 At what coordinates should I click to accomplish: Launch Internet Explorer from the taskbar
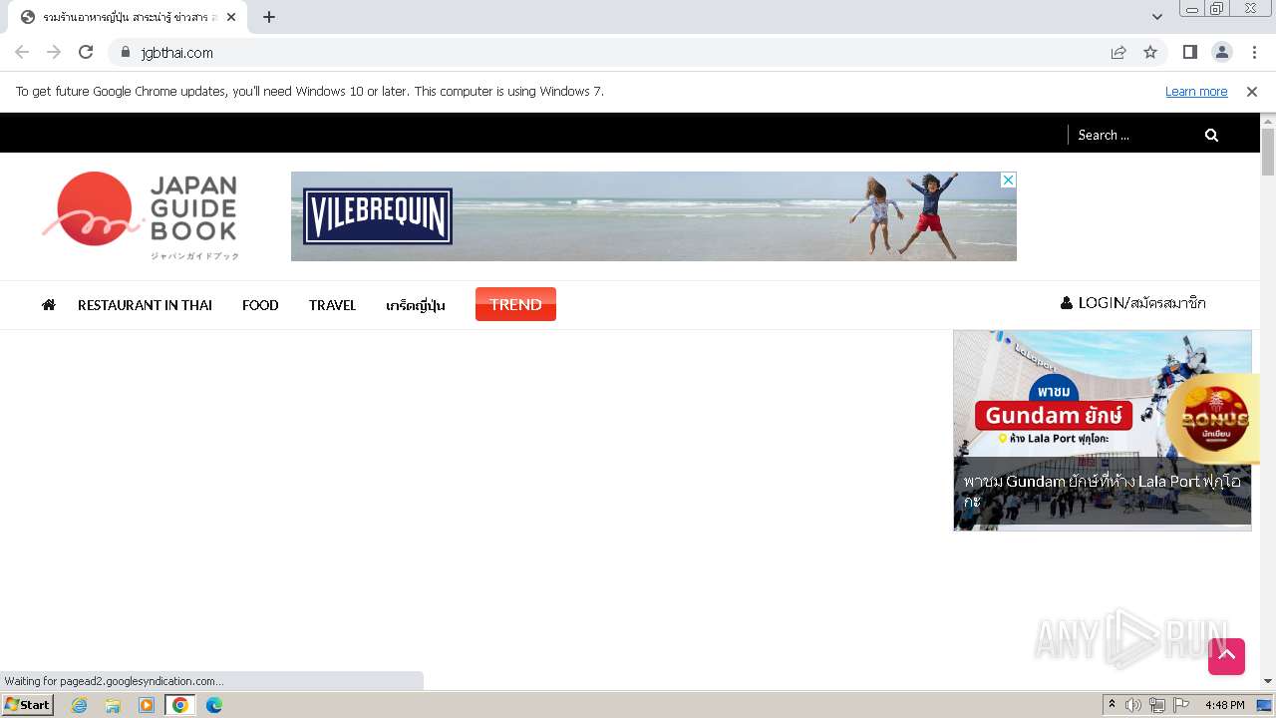80,705
